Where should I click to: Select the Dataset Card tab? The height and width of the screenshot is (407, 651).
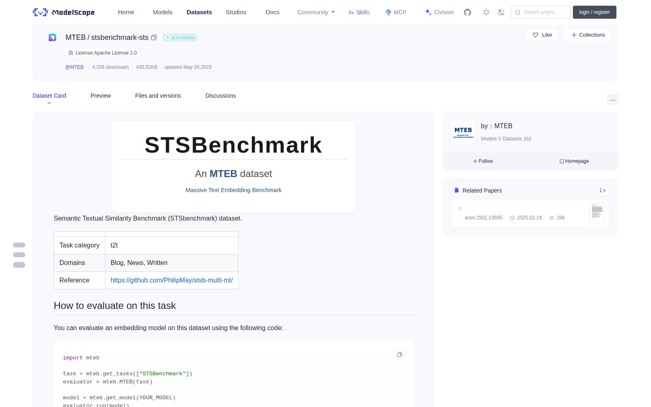pos(49,96)
